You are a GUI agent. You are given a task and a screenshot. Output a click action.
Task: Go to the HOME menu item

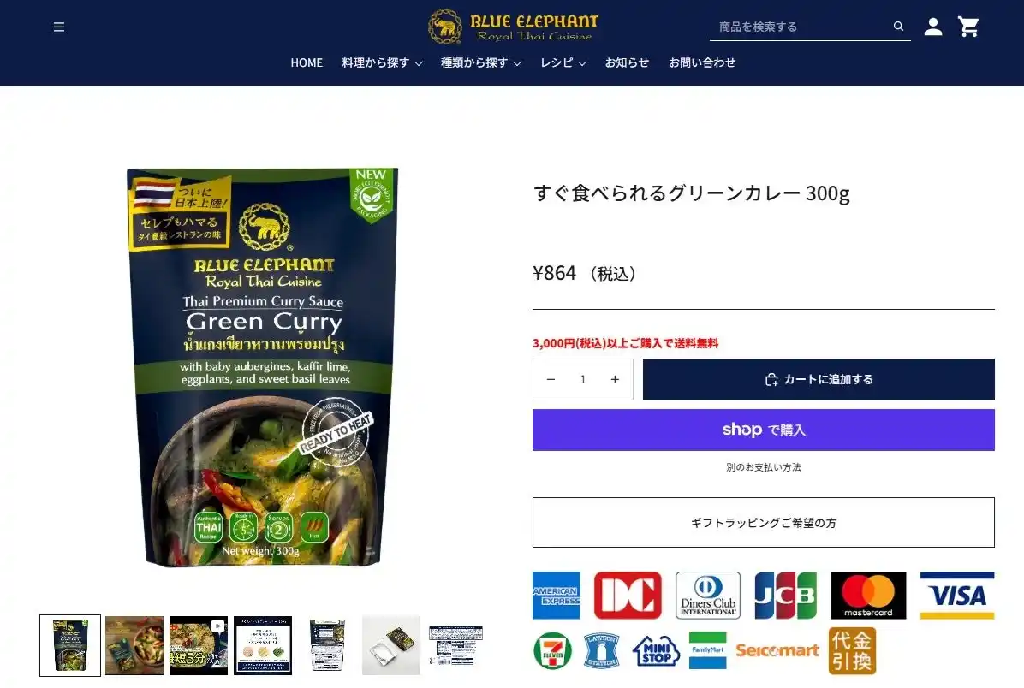click(x=307, y=62)
